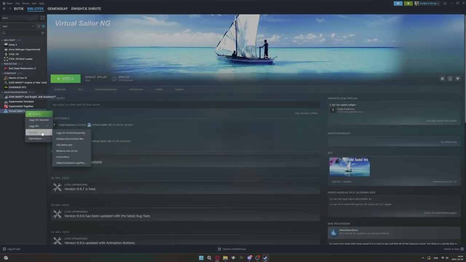Viewport: 466px width, 262px height.
Task: Click the manage downloads icon
Action: [x=219, y=249]
